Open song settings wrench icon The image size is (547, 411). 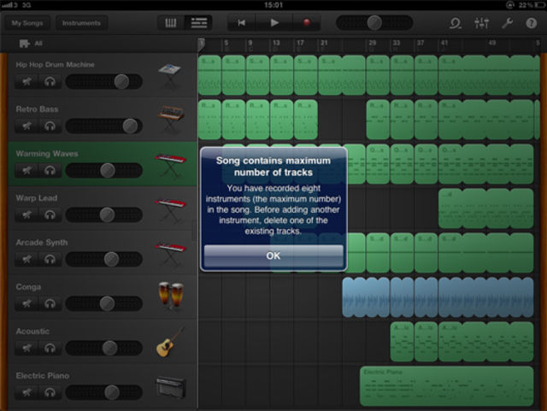click(x=507, y=23)
